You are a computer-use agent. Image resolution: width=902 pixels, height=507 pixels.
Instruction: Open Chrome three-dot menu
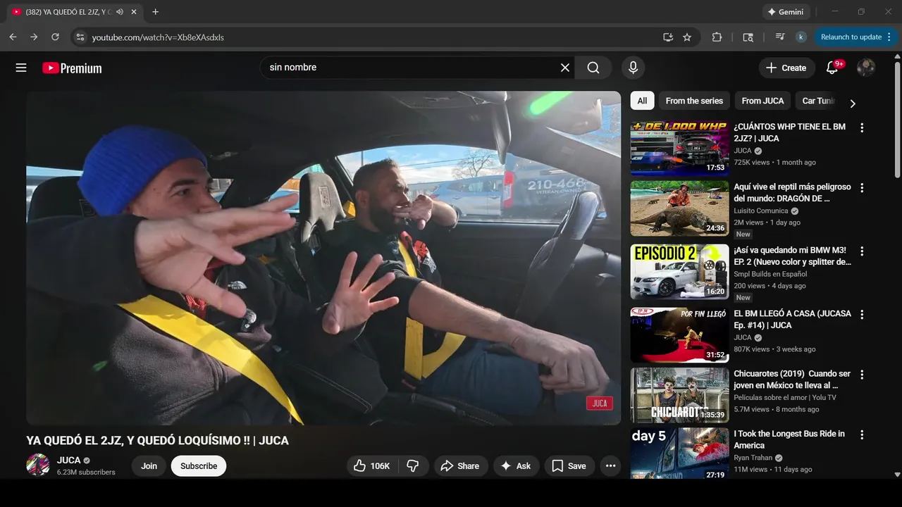coord(889,37)
